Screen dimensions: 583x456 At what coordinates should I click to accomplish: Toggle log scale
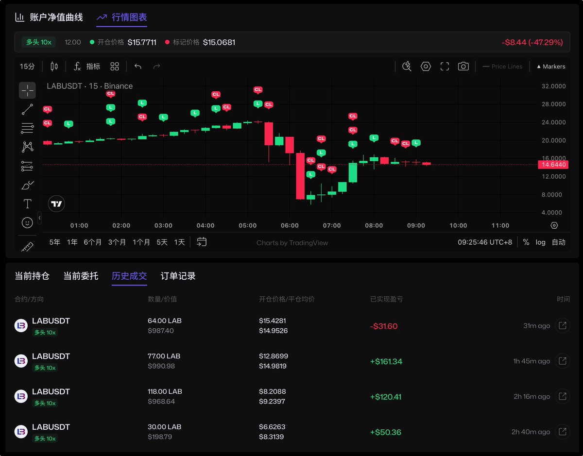point(541,242)
